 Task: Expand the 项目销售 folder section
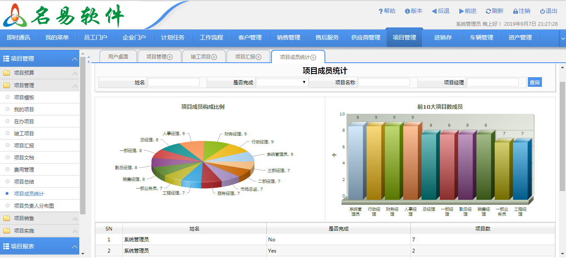point(24,218)
